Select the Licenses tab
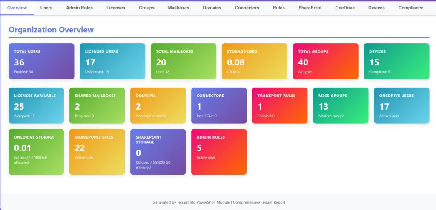436x210 pixels. click(x=116, y=8)
